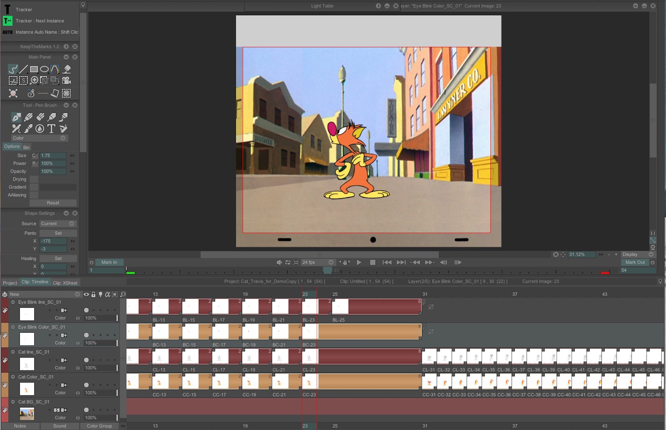Image resolution: width=666 pixels, height=430 pixels.
Task: Toggle the Drying checkbox
Action: pos(34,179)
